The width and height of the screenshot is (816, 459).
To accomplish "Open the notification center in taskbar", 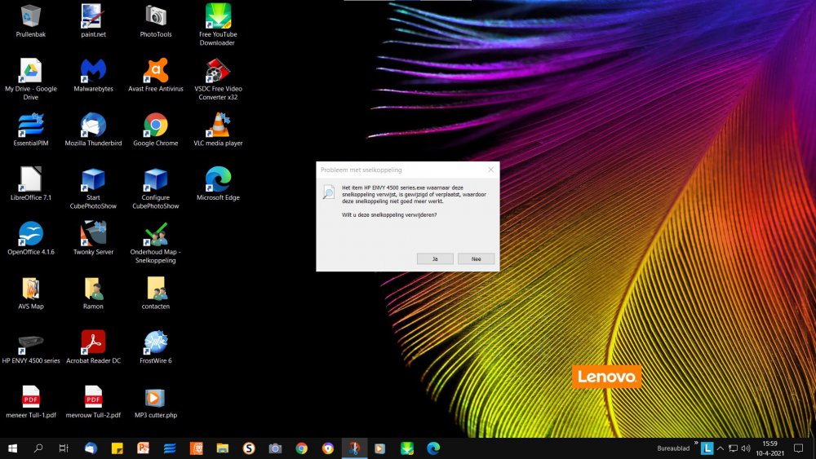I will (x=798, y=448).
